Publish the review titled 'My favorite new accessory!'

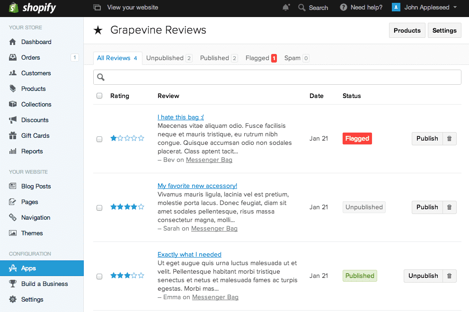click(427, 207)
